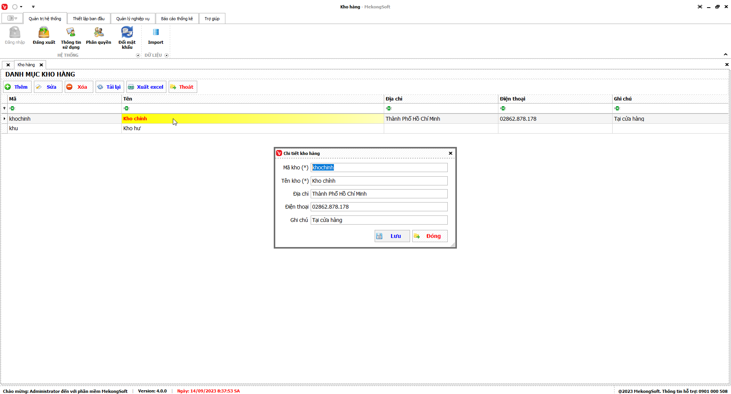This screenshot has width=731, height=394.
Task: Open the Quản lý nghiệp vụ tab
Action: [x=133, y=19]
